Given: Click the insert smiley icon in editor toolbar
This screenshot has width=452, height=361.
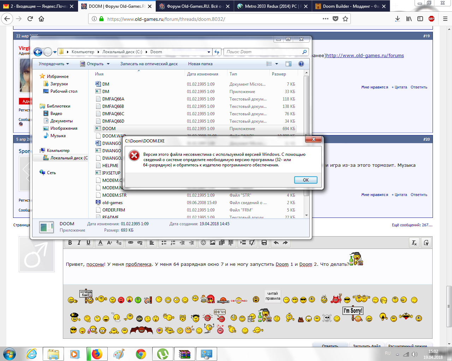Looking at the screenshot, I should pyautogui.click(x=203, y=243).
